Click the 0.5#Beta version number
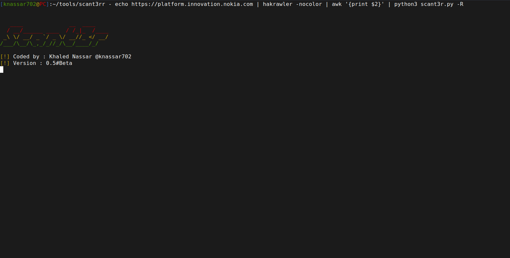This screenshot has height=258, width=510. (x=59, y=63)
